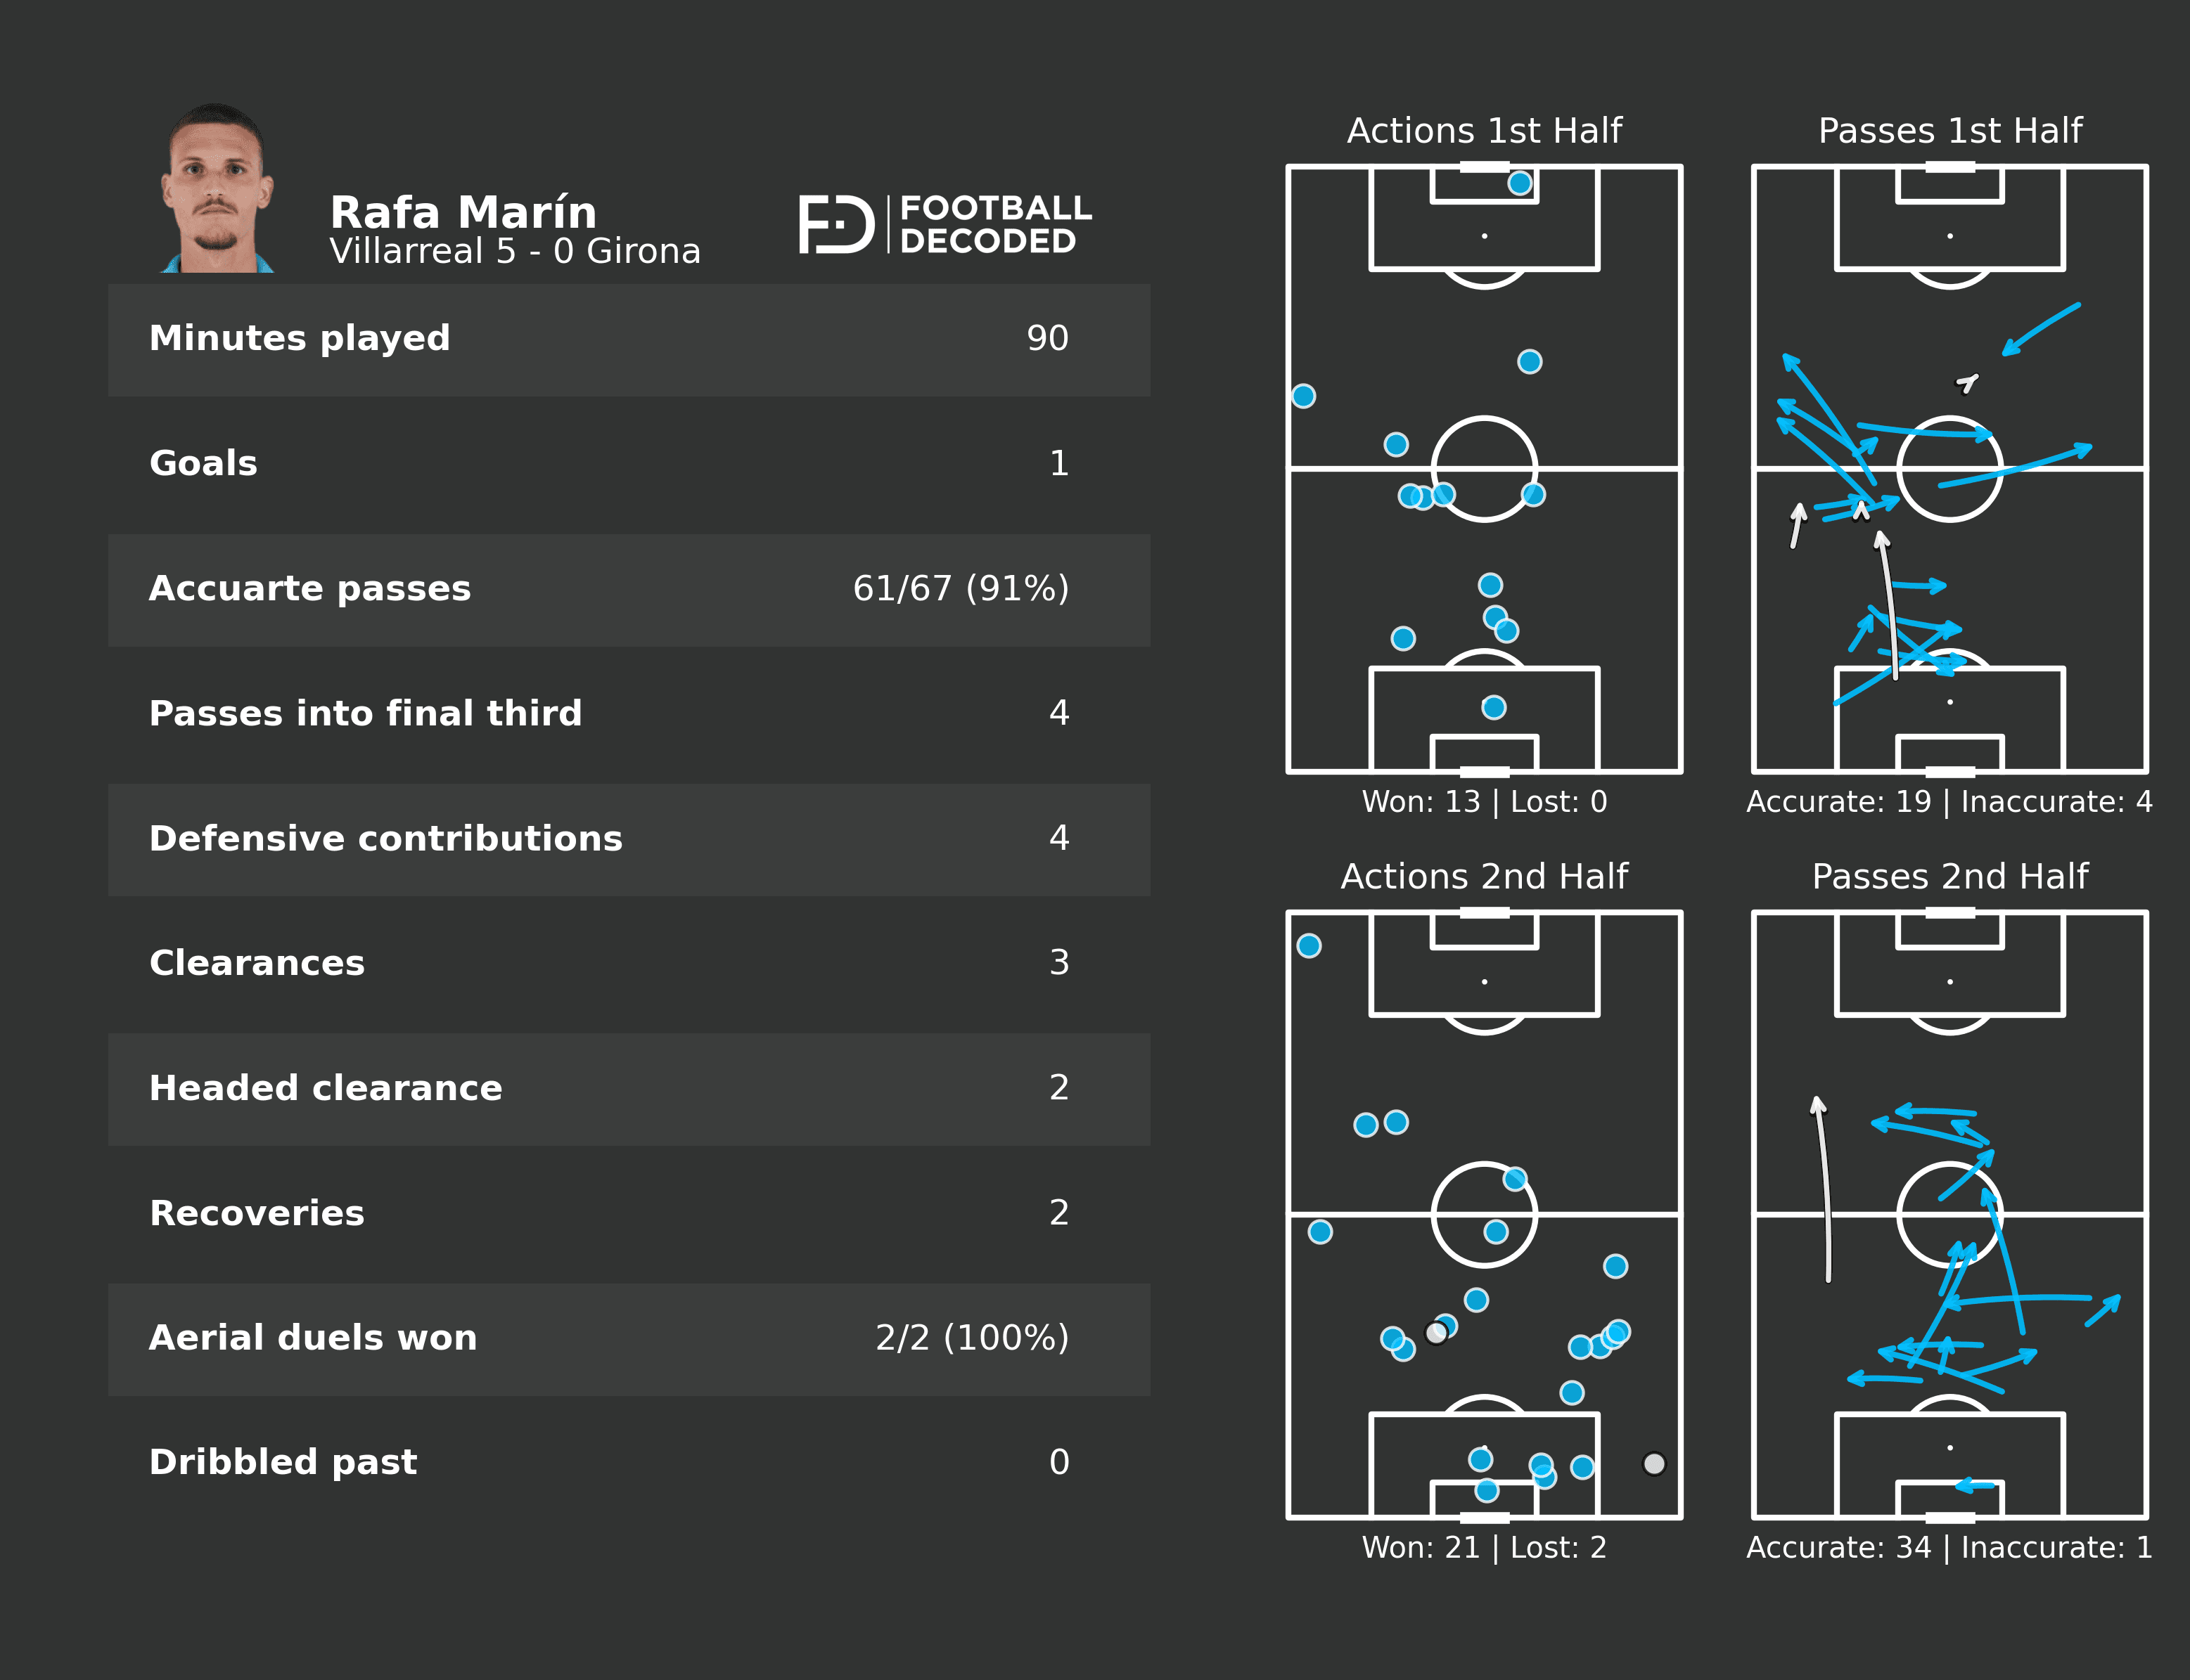Click the Won: 21 | Lost: 2 caption
Screen dimensions: 2190x1680
click(1484, 1547)
